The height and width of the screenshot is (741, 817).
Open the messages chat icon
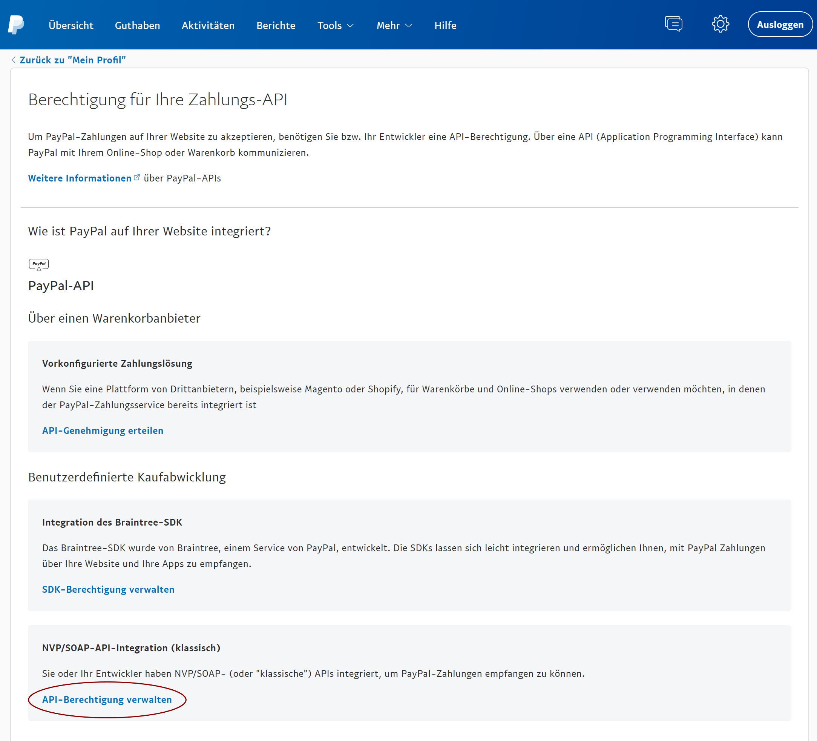(673, 24)
